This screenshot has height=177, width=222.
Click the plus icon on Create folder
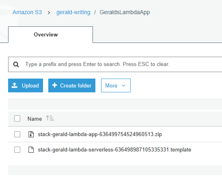coord(55,85)
